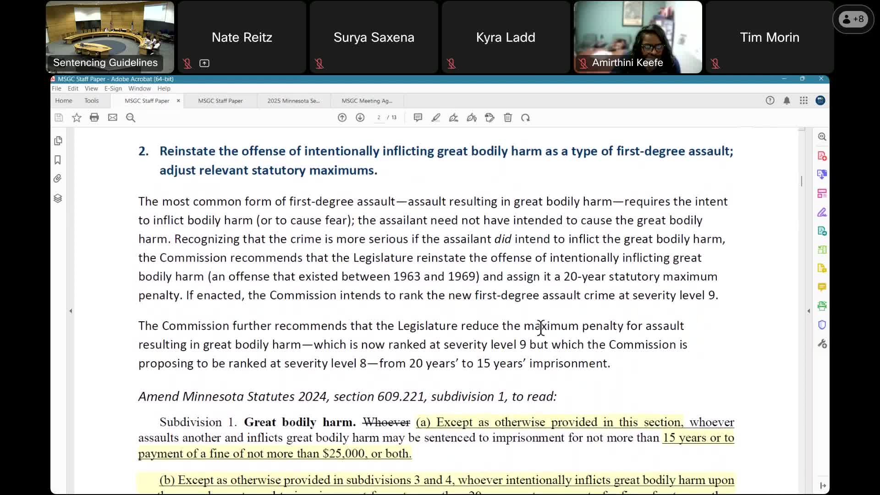This screenshot has height=495, width=880.
Task: Click the Tools button
Action: click(91, 100)
